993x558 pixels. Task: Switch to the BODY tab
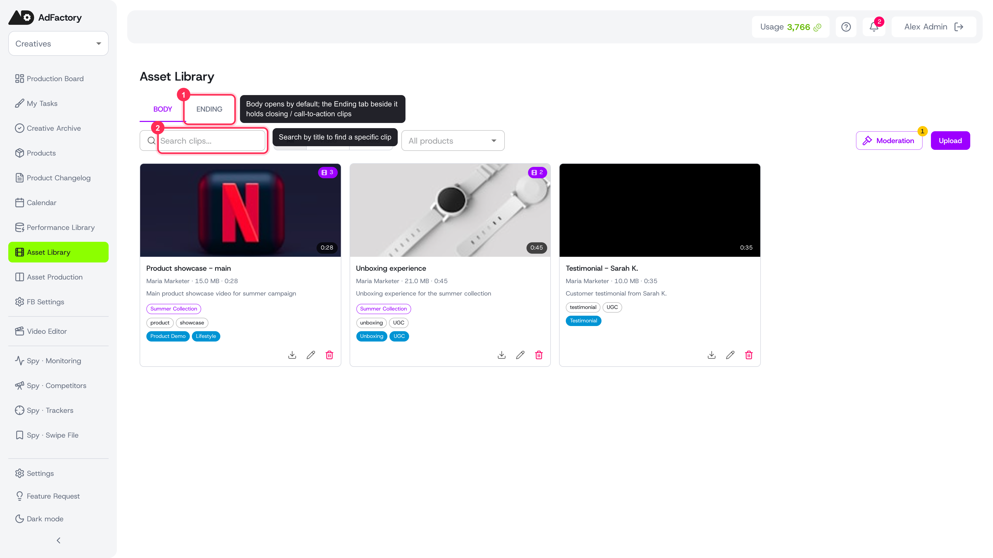(163, 109)
